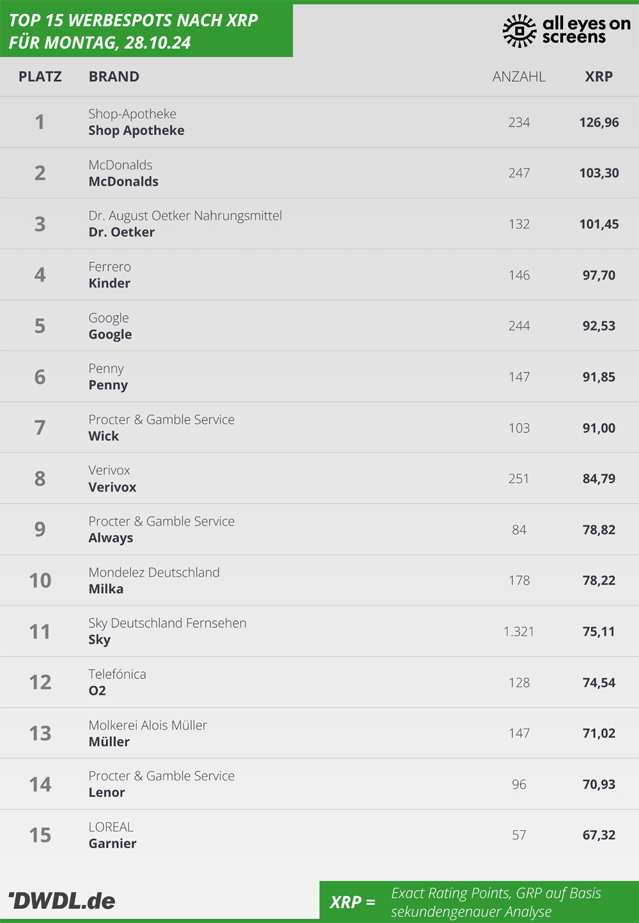This screenshot has width=639, height=923.
Task: Click the Milka brand name
Action: (106, 589)
